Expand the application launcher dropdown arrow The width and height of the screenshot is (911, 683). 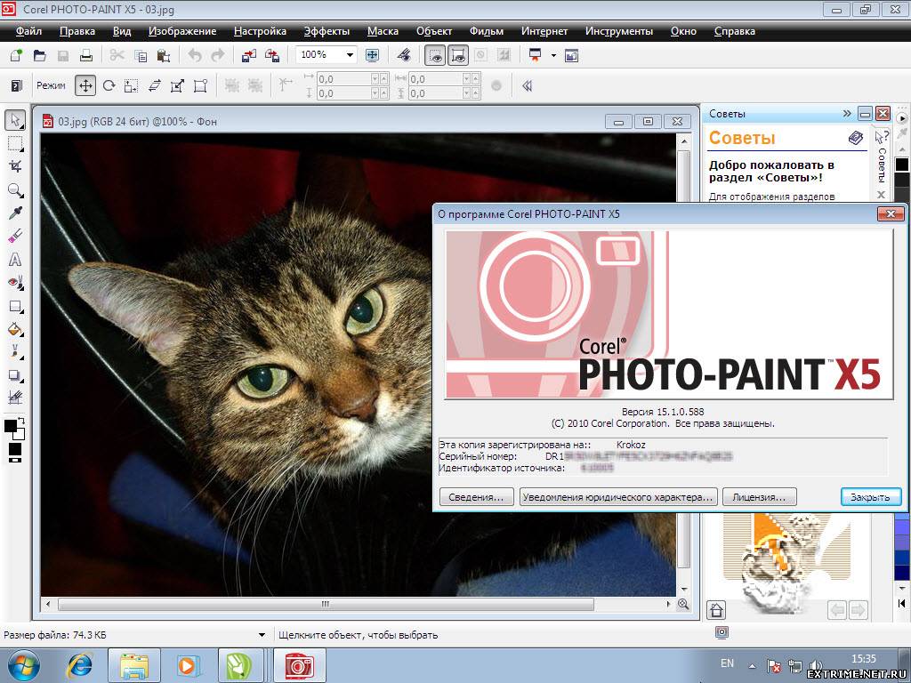(x=553, y=55)
